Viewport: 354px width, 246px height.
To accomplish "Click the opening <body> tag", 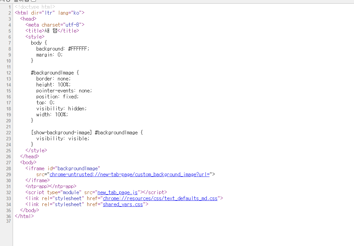I will tap(28, 163).
